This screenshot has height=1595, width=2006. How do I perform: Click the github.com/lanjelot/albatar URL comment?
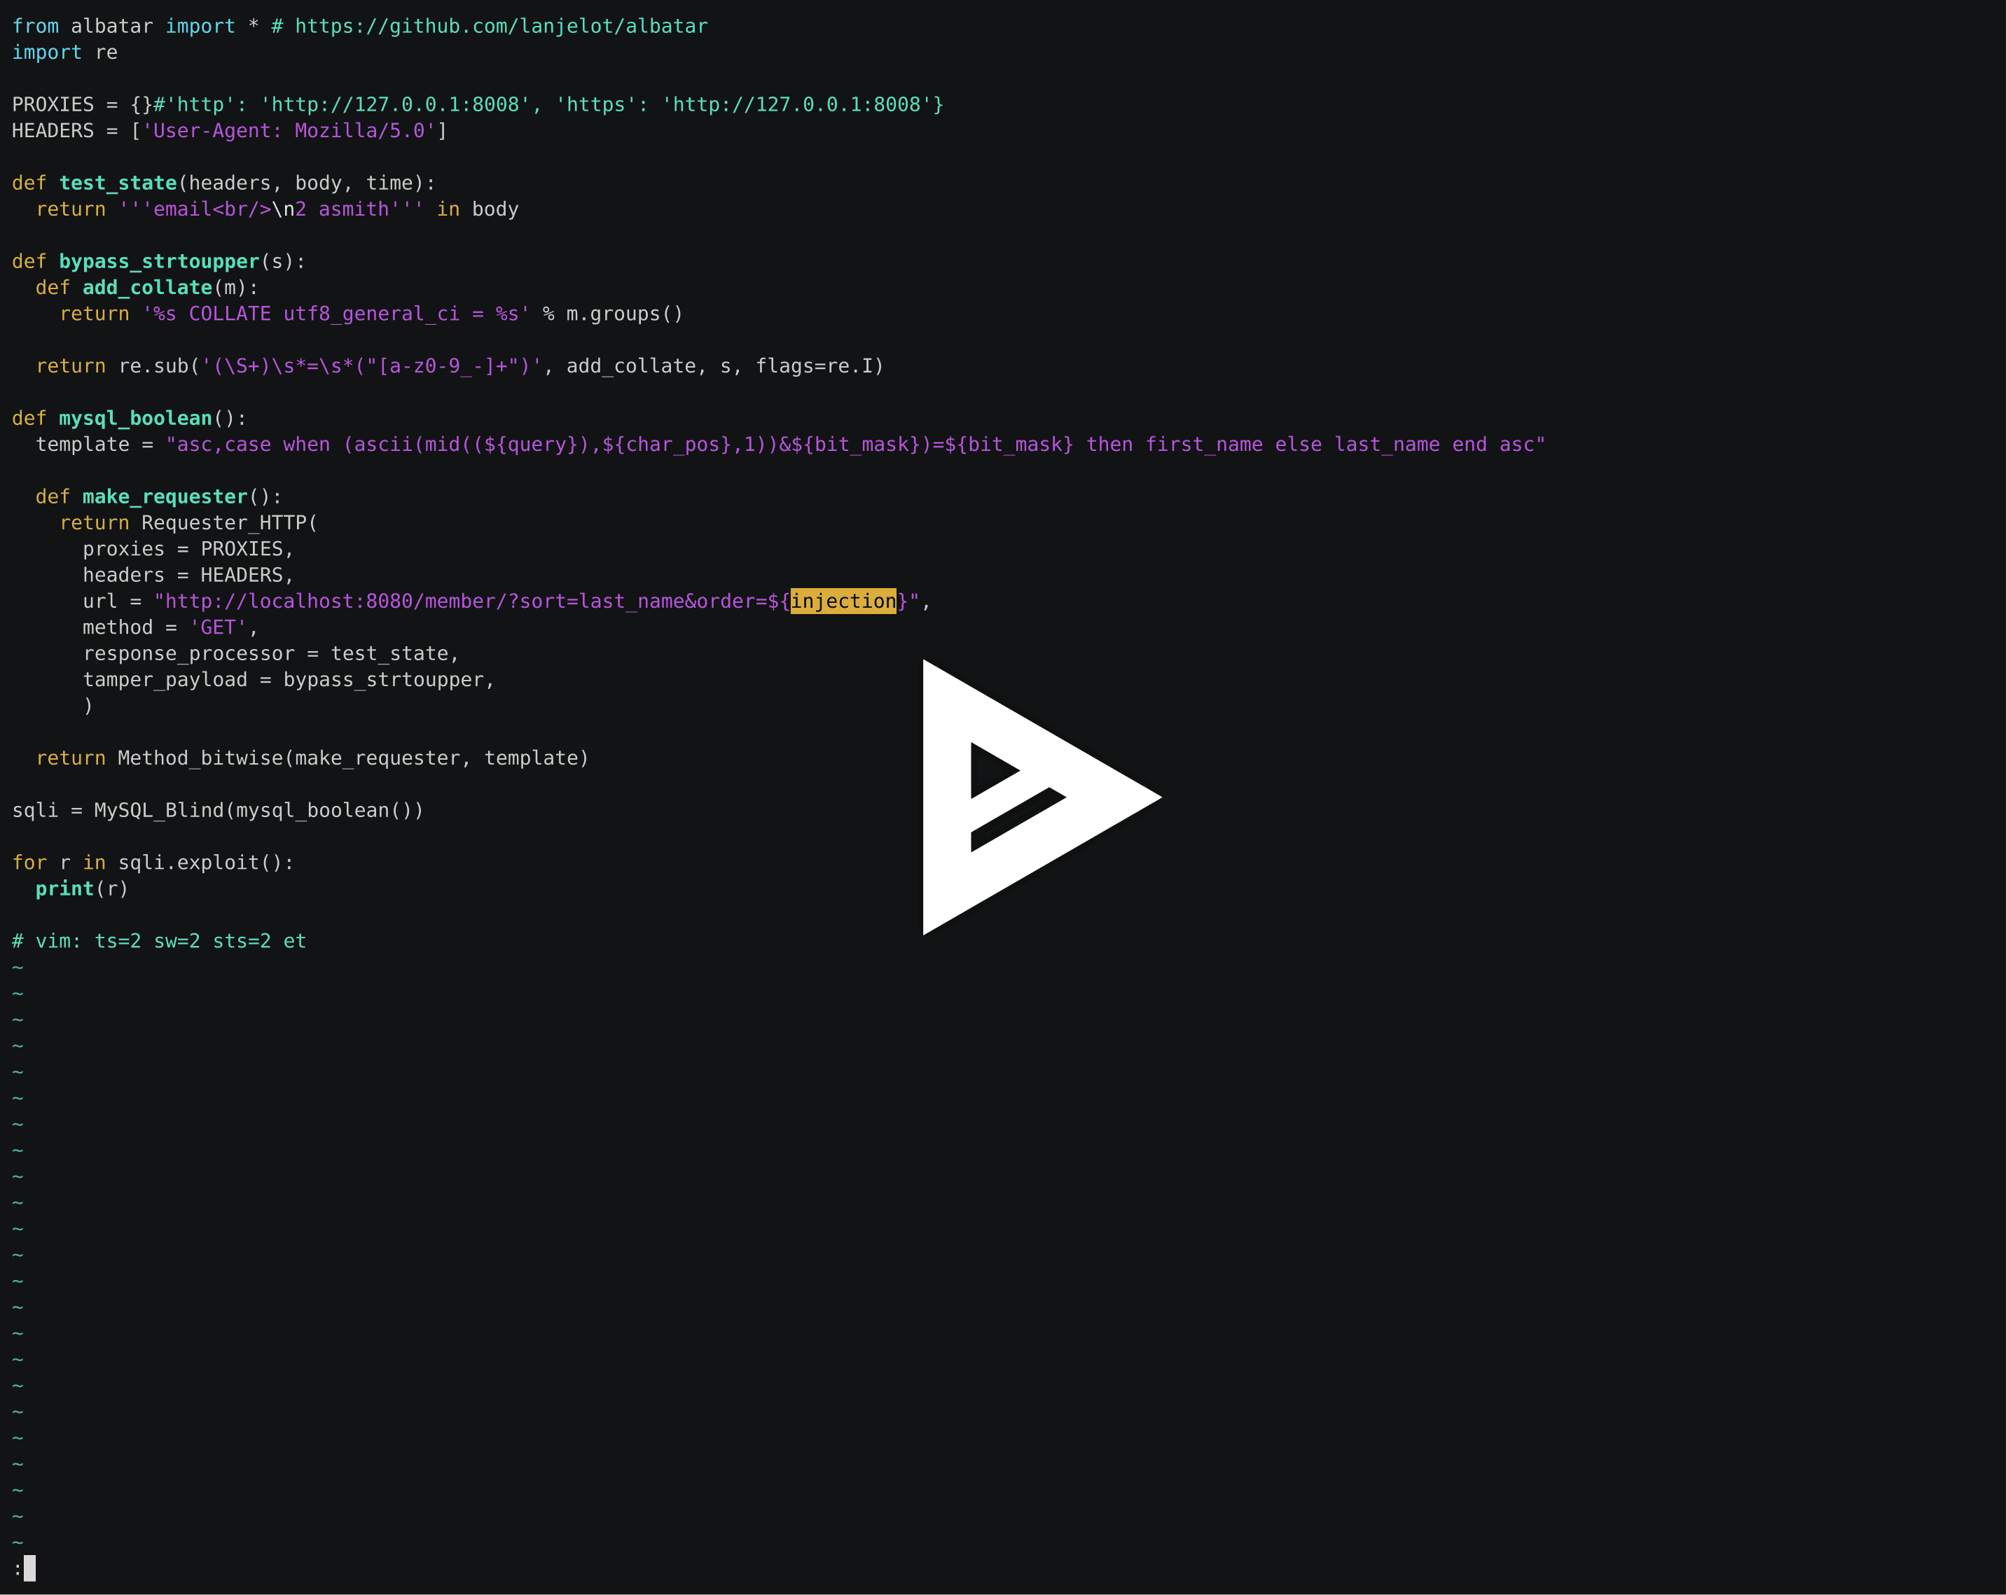[x=490, y=26]
